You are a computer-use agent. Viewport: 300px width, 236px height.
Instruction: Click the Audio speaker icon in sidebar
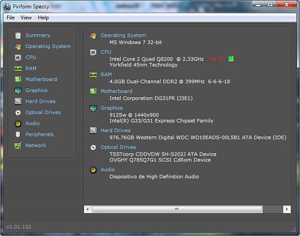click(18, 124)
